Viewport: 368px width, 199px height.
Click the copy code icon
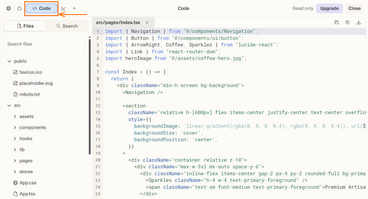click(348, 22)
